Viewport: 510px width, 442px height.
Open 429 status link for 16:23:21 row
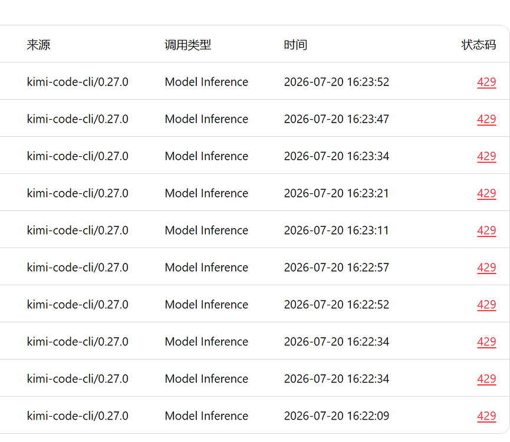(x=486, y=193)
